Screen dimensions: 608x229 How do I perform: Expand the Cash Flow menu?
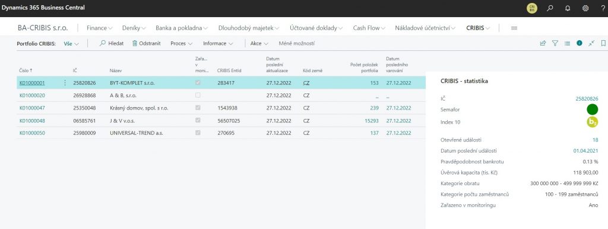[369, 28]
